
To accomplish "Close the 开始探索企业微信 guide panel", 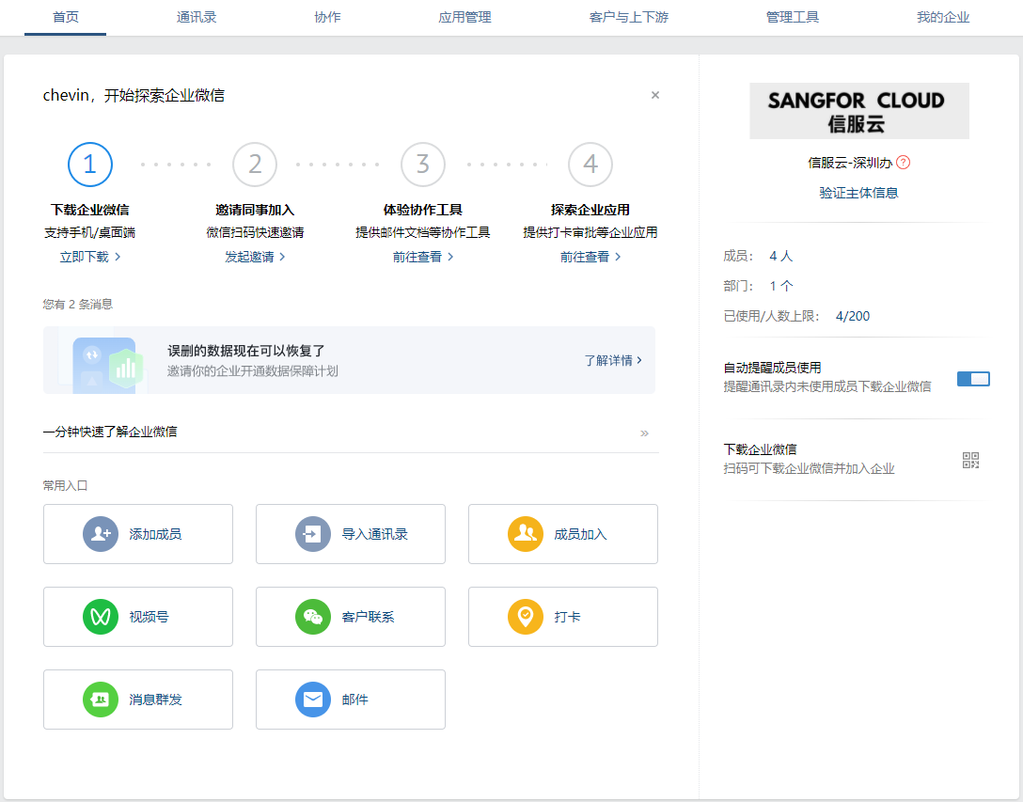I will [655, 95].
